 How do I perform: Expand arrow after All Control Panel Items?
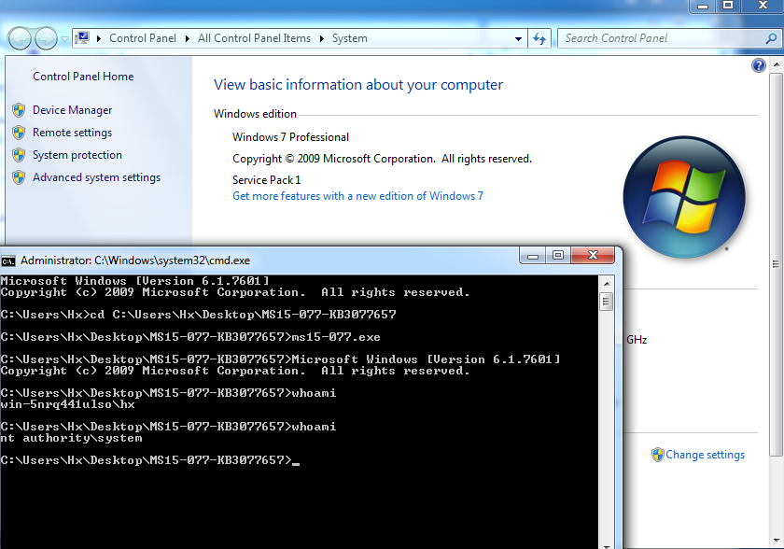pos(321,38)
